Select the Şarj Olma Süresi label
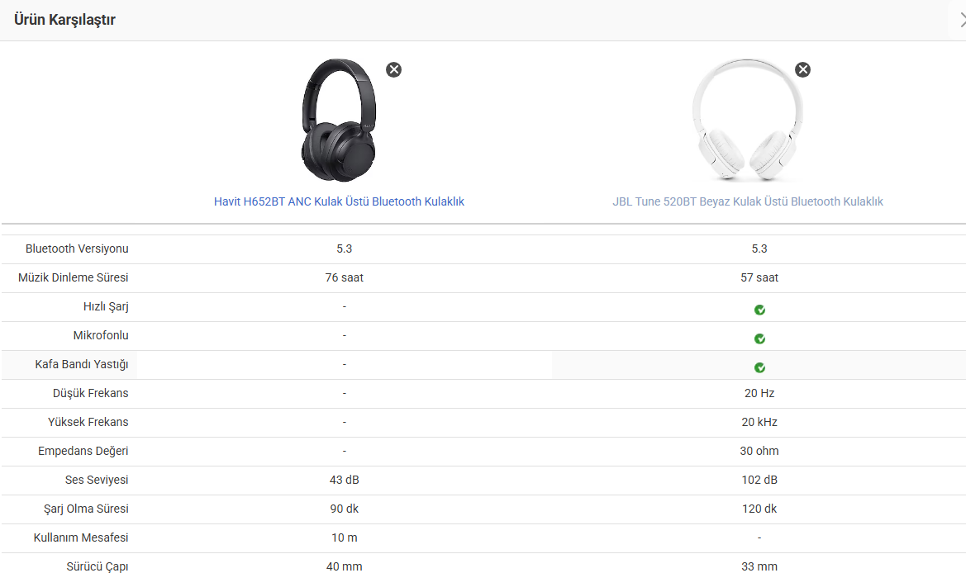Image resolution: width=966 pixels, height=573 pixels. [x=86, y=509]
